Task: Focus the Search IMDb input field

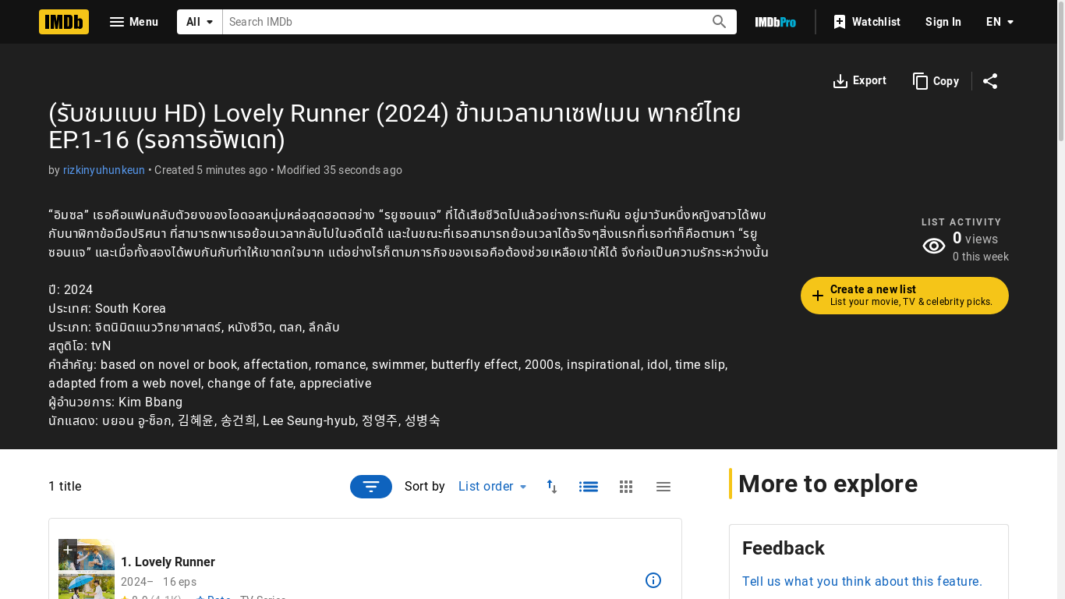Action: coord(465,22)
